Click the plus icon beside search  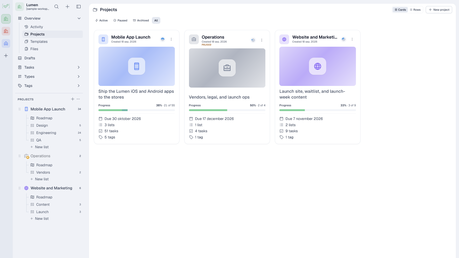click(x=67, y=7)
